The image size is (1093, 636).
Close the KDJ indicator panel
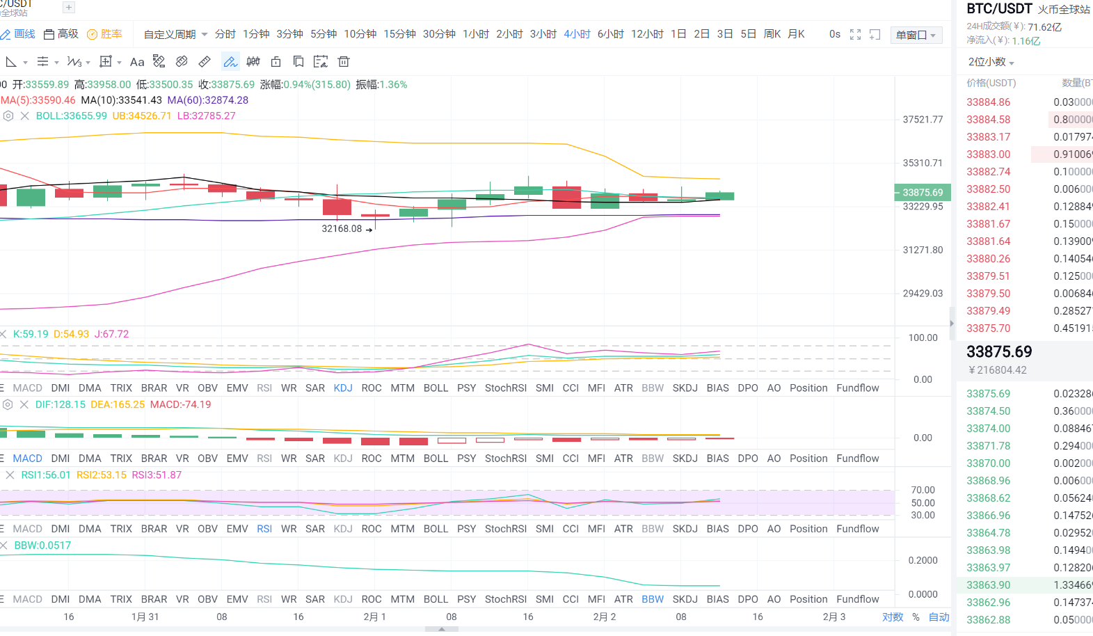[x=3, y=334]
